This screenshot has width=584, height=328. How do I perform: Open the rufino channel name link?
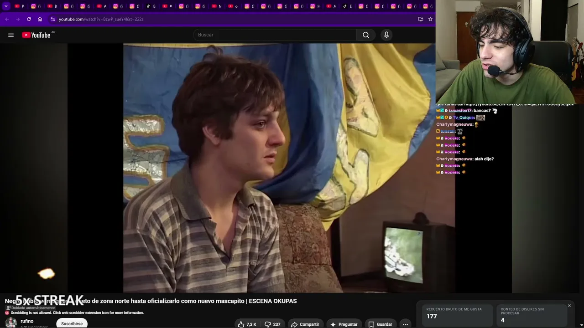[27, 321]
